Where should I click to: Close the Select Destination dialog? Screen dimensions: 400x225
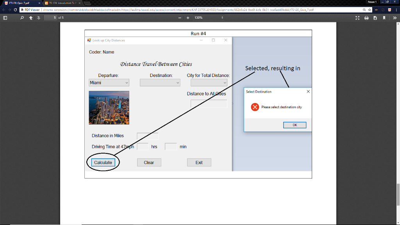pos(308,91)
